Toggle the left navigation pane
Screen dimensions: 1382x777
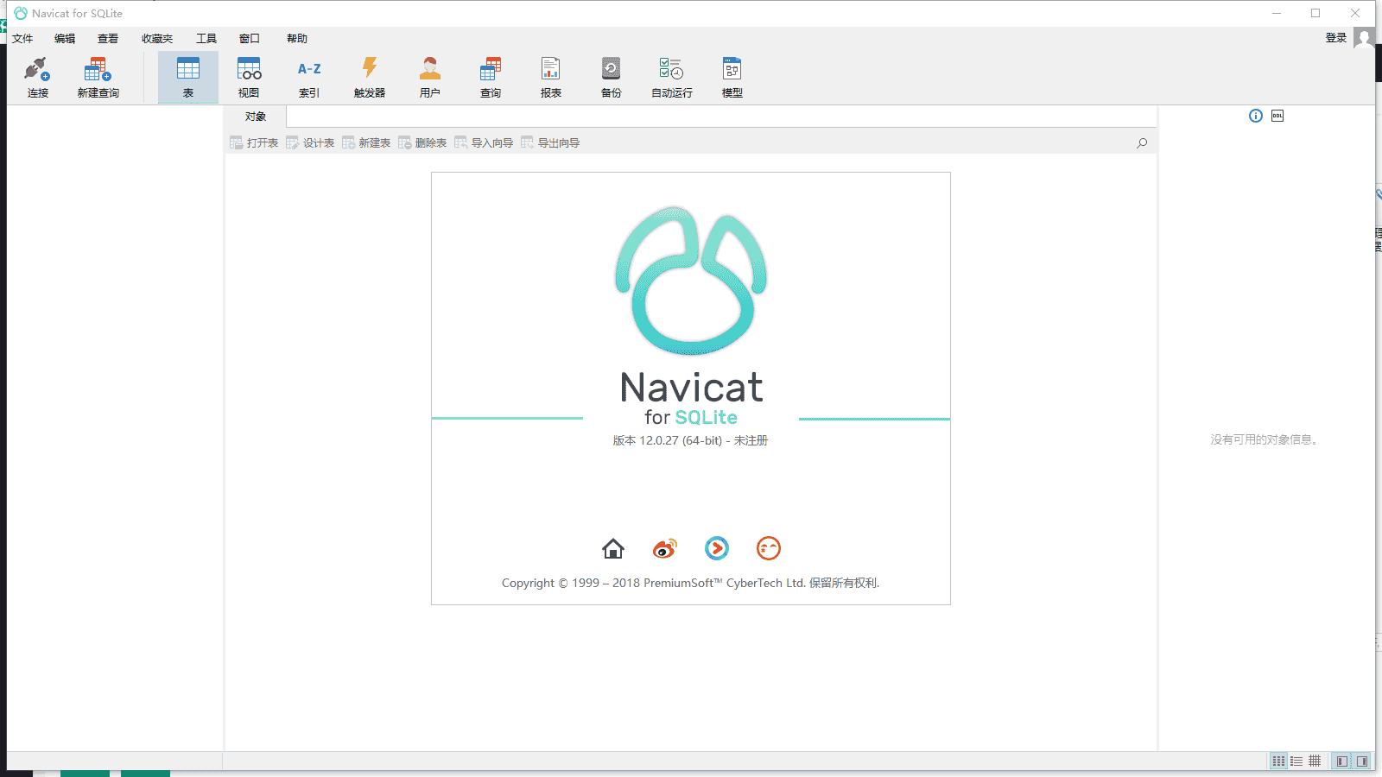1341,761
